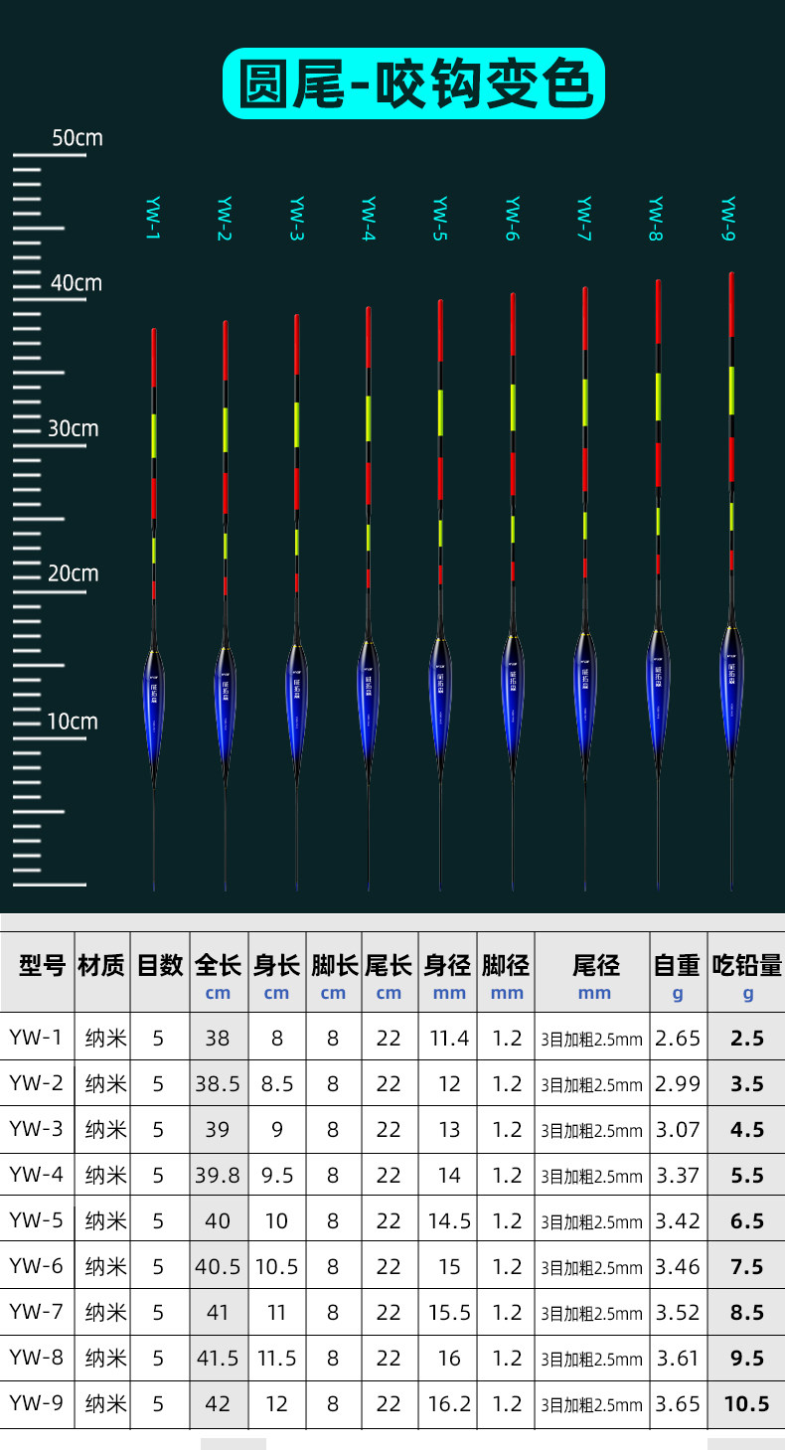Screen dimensions: 785x1450
Task: Click the self weight value 3.52
Action: [x=678, y=1312]
